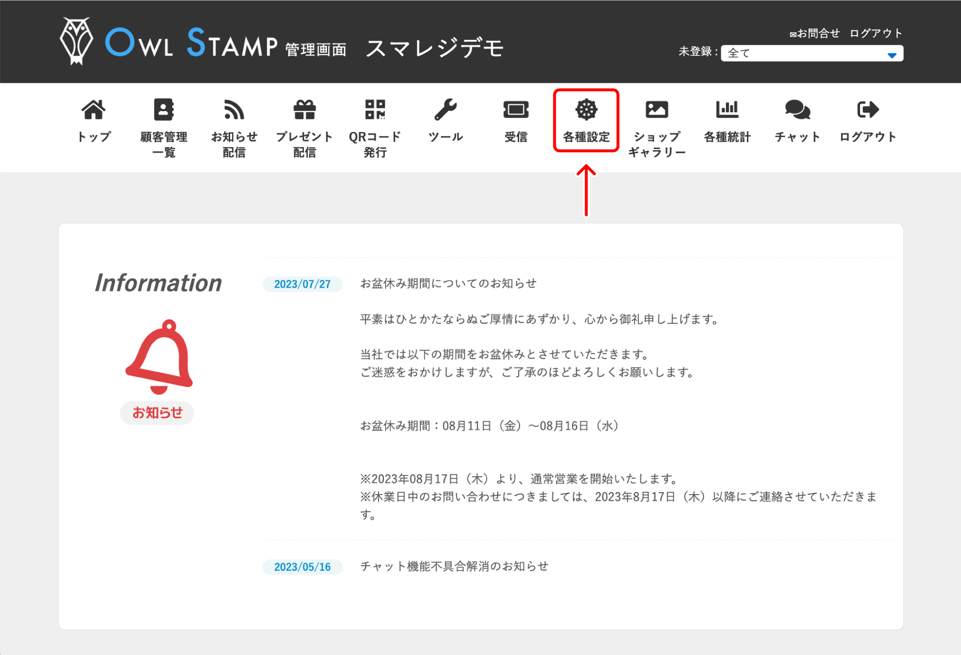Screen dimensions: 961x655
Task: Open the news delivery RSS icon
Action: 234,110
